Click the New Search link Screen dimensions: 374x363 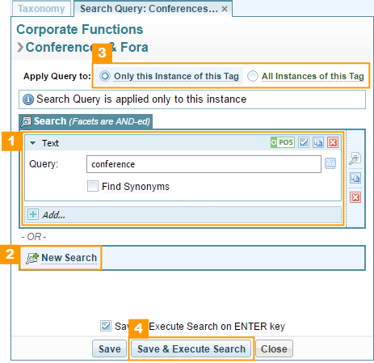69,258
